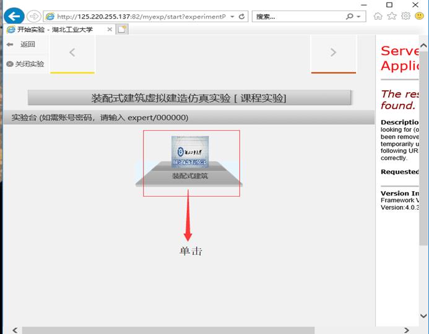
Task: Expand the address bar dropdown arrow
Action: point(232,17)
